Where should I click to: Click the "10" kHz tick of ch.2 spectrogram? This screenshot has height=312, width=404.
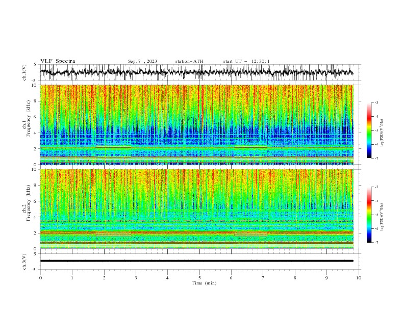click(34, 169)
